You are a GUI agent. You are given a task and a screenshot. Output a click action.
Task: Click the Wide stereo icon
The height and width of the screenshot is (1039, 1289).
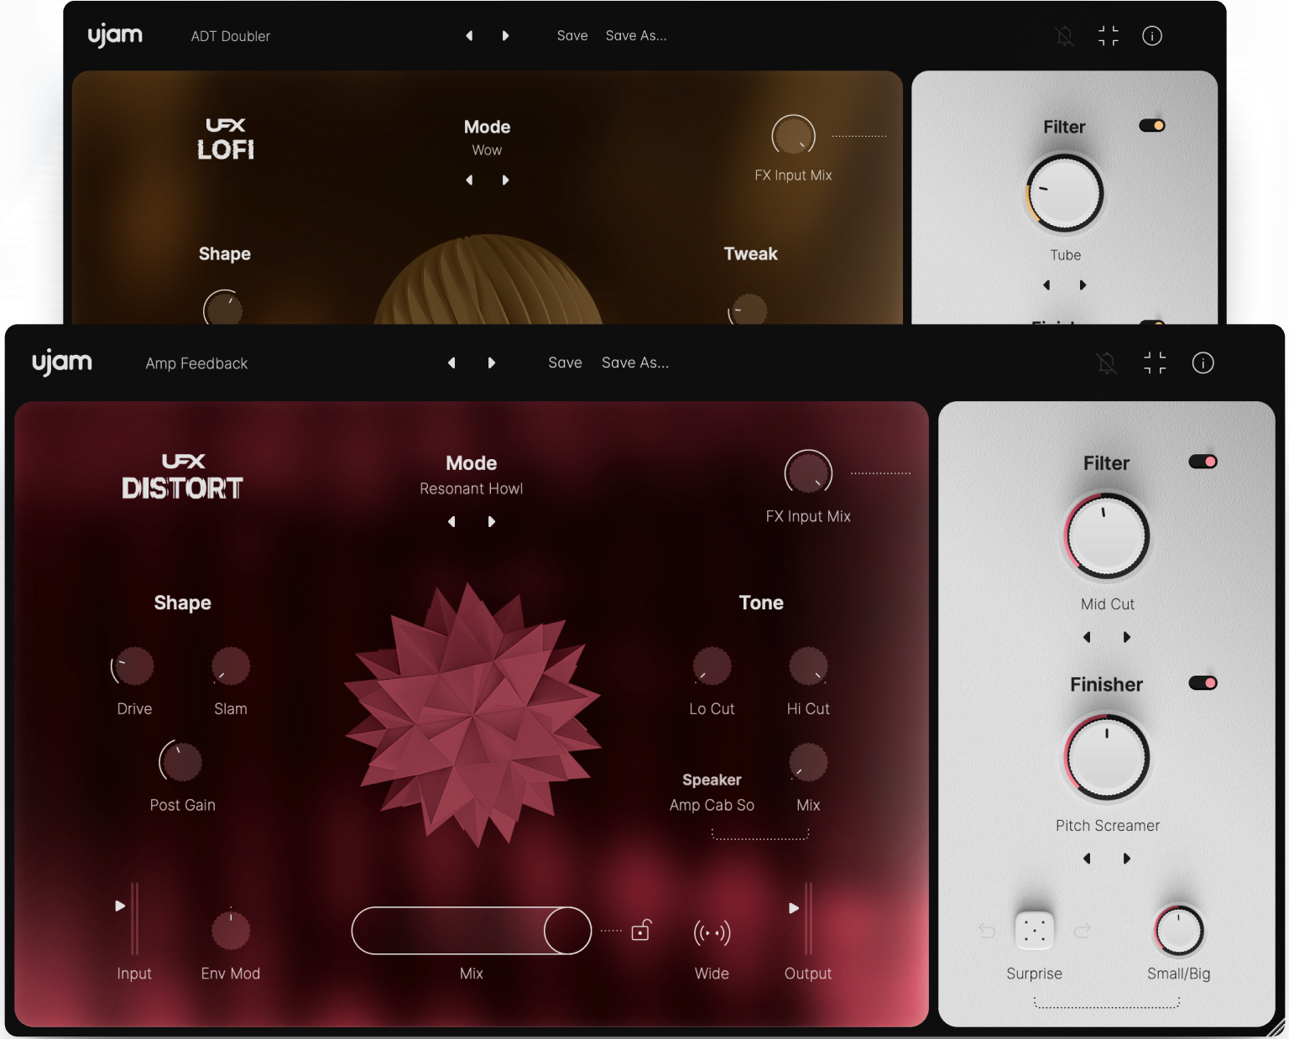[x=711, y=932]
